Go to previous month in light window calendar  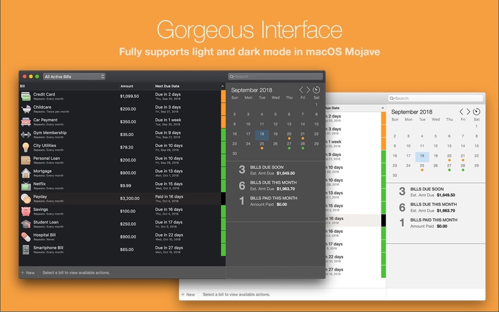coord(462,112)
